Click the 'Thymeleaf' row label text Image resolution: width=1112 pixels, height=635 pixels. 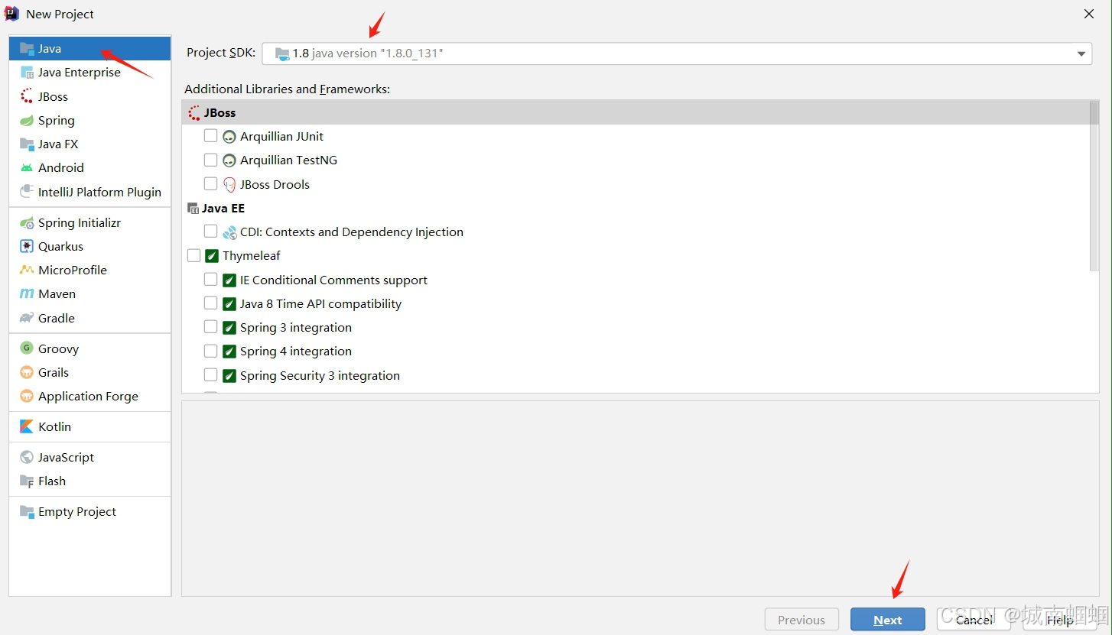click(x=252, y=256)
